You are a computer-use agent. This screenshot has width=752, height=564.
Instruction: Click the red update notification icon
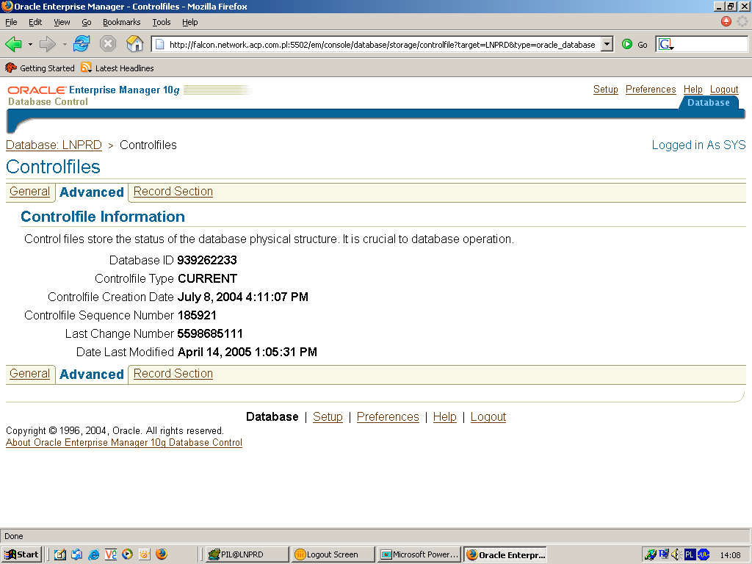[726, 21]
